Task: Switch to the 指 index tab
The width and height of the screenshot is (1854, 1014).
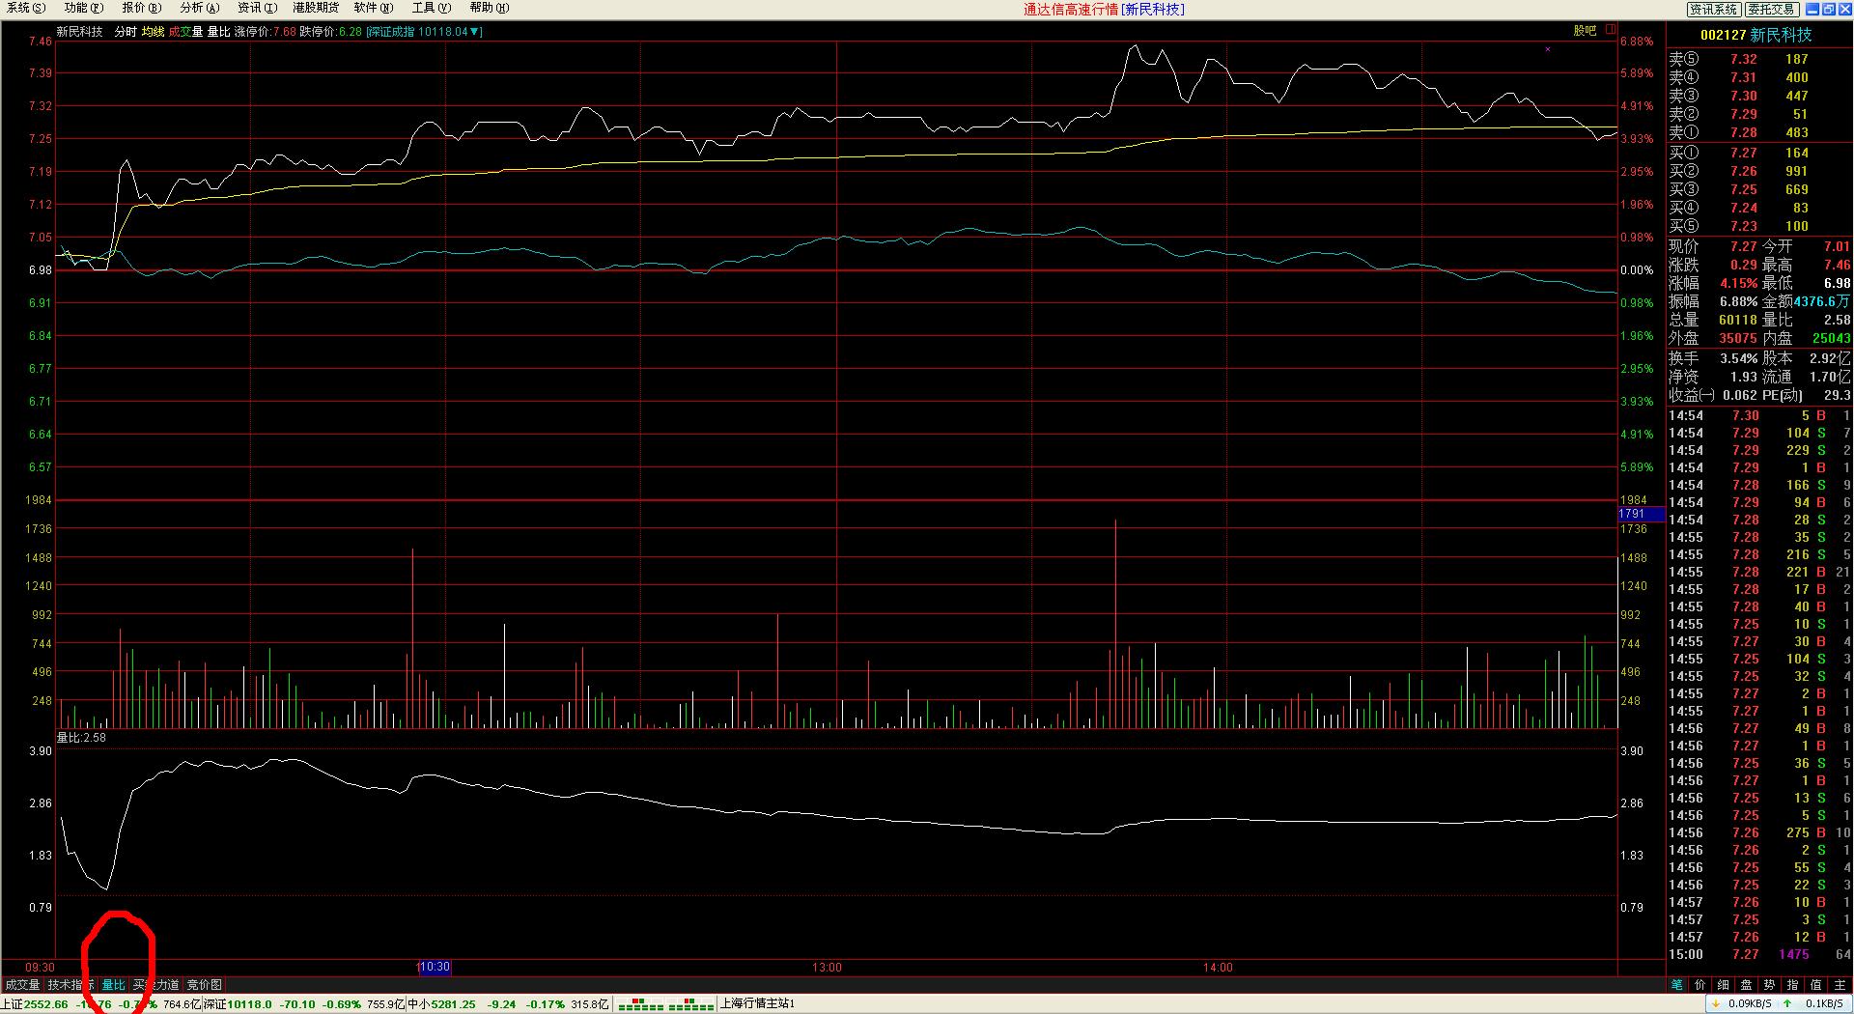Action: tap(1793, 985)
